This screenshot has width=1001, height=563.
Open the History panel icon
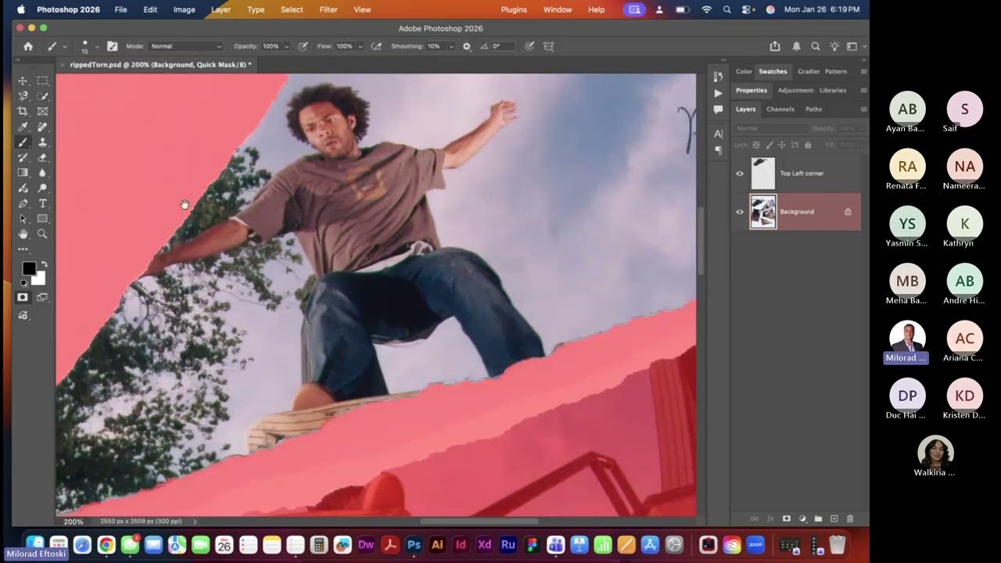[718, 77]
